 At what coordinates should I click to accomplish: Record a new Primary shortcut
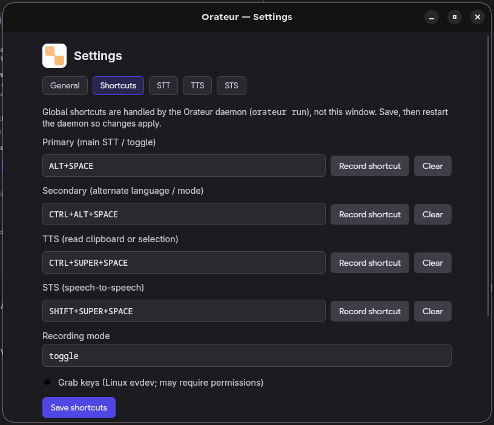point(369,166)
